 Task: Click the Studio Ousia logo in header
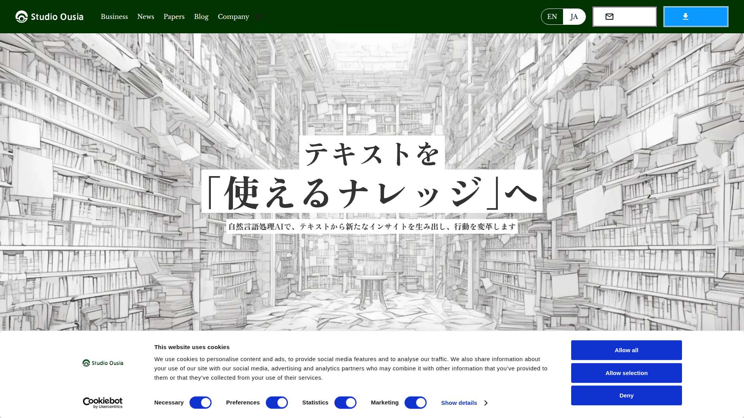50,17
